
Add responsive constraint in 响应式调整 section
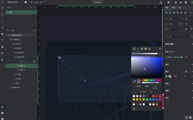pyautogui.click(x=192, y=44)
